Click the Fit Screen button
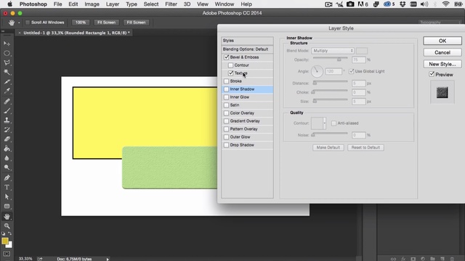This screenshot has width=465, height=261. tap(107, 22)
